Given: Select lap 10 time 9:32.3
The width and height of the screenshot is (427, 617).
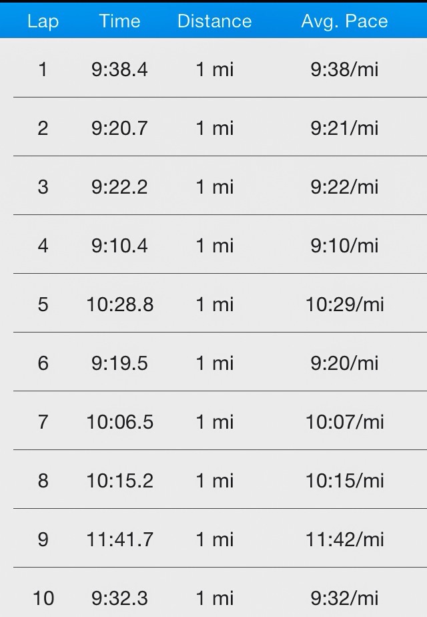Looking at the screenshot, I should (x=119, y=598).
